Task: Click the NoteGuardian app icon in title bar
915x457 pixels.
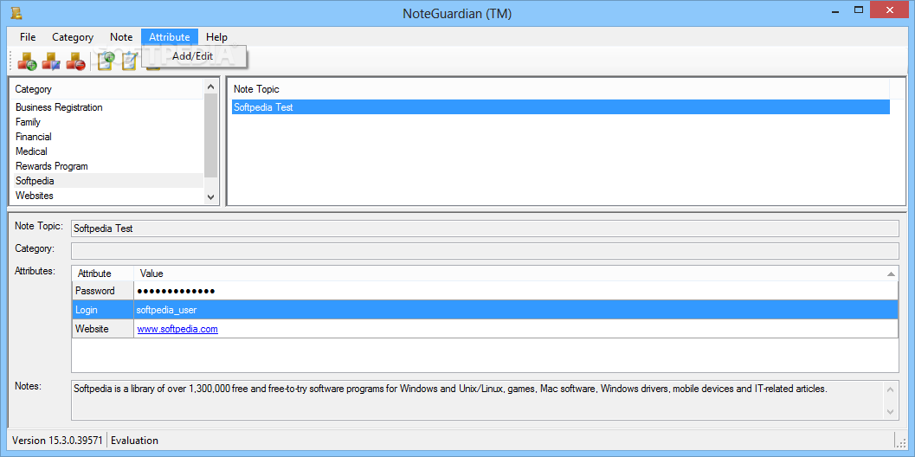Action: pyautogui.click(x=16, y=12)
